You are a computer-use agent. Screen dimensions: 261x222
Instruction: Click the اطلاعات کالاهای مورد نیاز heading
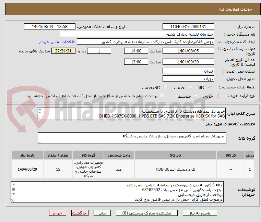tap(230, 124)
